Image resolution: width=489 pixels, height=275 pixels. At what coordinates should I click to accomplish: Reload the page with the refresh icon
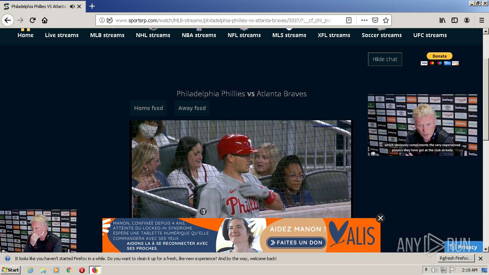pyautogui.click(x=32, y=20)
